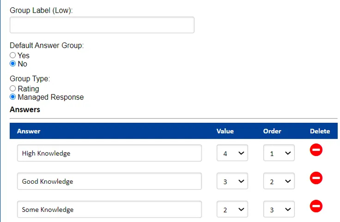Open Value dropdown for High Knowledge
This screenshot has width=340, height=222.
(232, 153)
